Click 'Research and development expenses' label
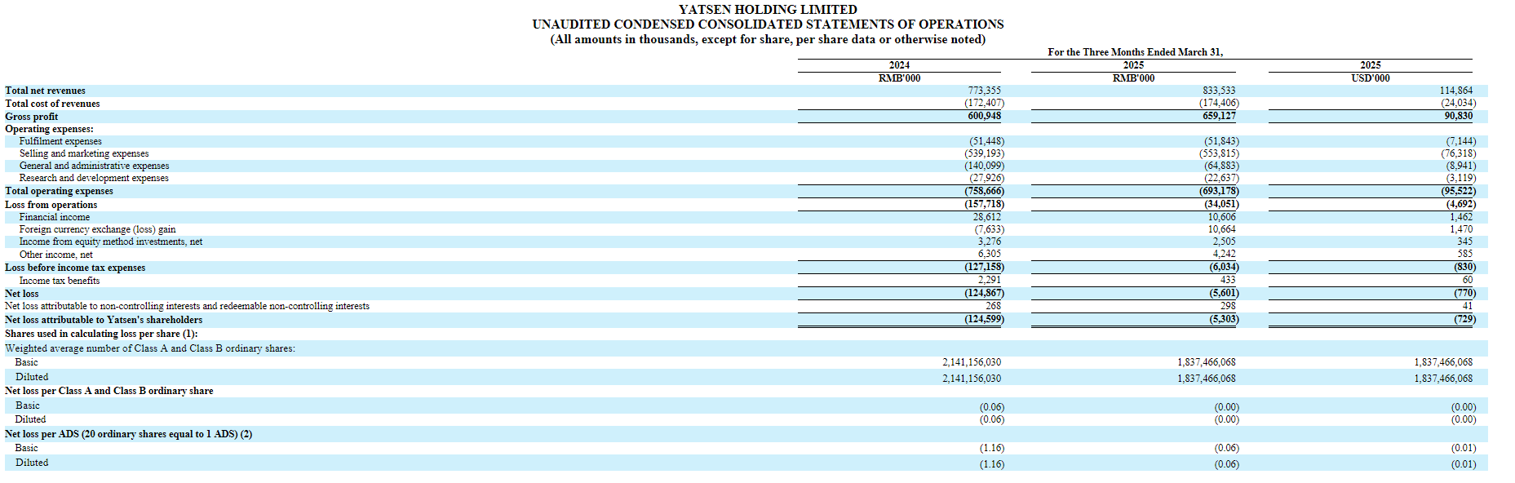The image size is (1515, 483). [94, 178]
